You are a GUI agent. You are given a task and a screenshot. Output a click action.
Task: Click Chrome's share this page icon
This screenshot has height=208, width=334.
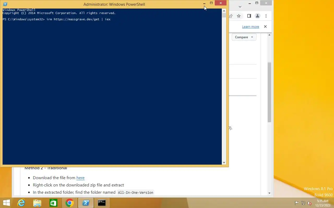pyautogui.click(x=231, y=16)
